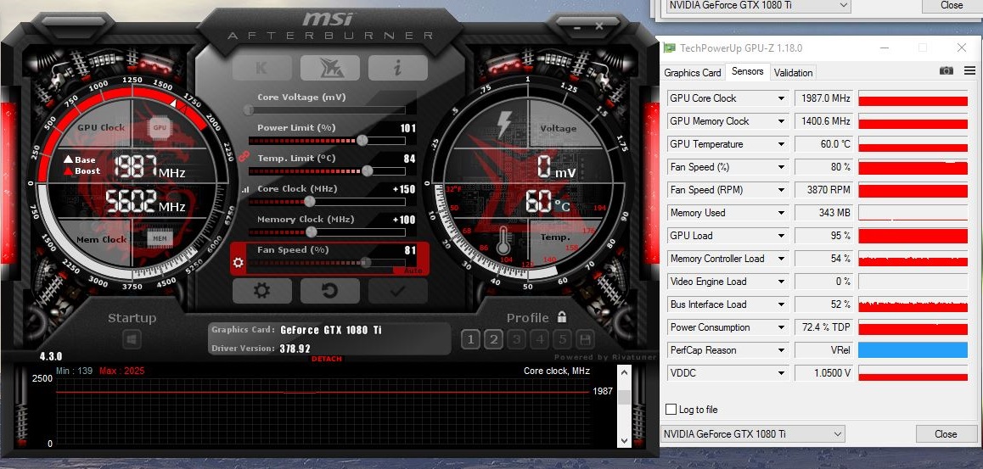Select profile slot 1
Screen dimensions: 983x469
point(471,339)
